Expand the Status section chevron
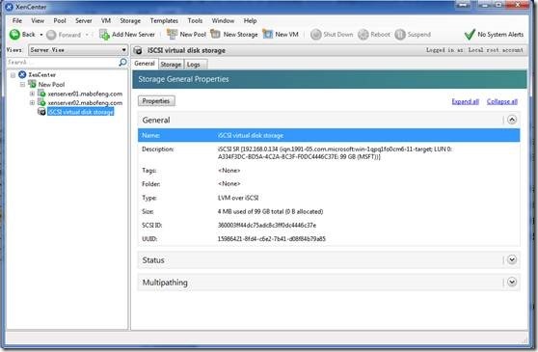 point(512,259)
